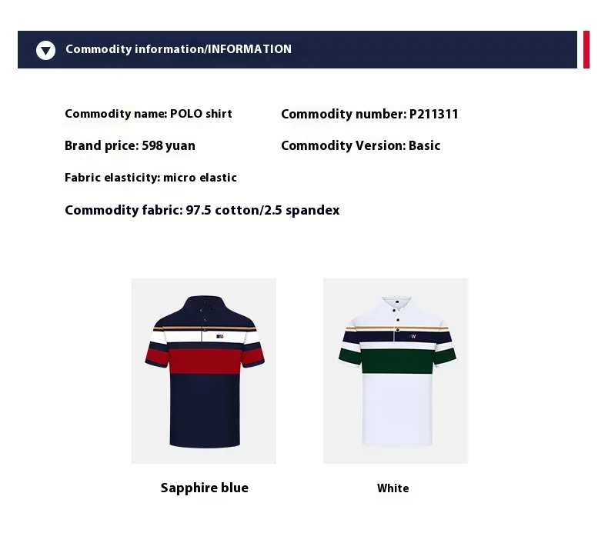The width and height of the screenshot is (608, 543).
Task: Click the Commodity name: POLO shirt text
Action: [149, 114]
